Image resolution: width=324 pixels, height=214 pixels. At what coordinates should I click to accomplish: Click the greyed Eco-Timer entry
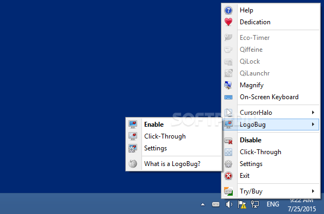271,38
